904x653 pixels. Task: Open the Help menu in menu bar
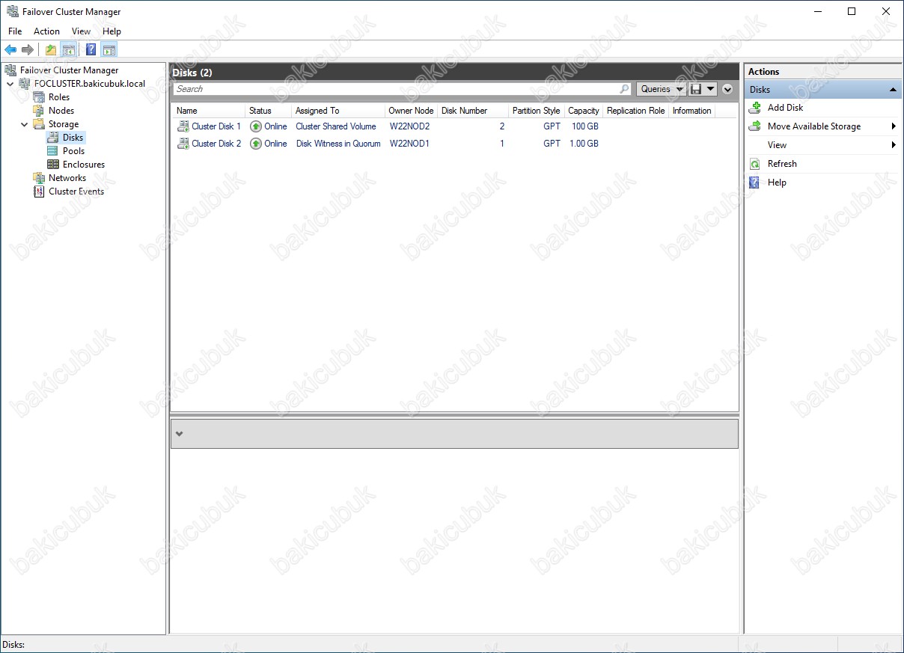tap(112, 31)
